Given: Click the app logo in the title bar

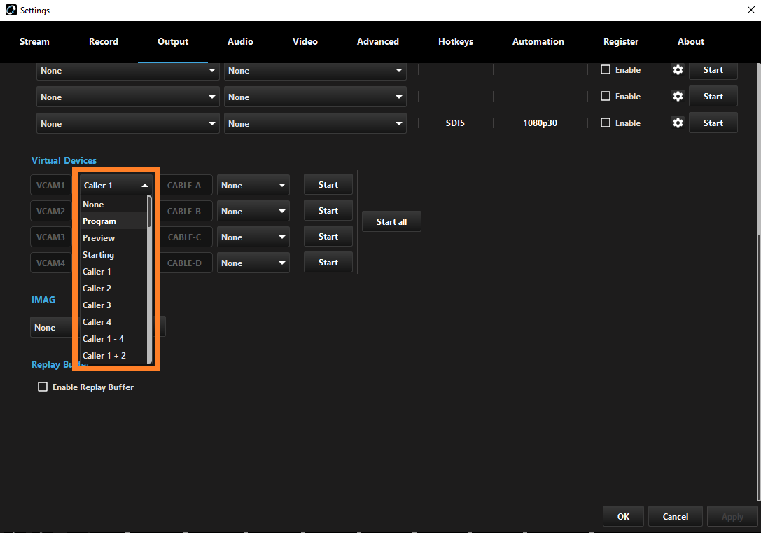Looking at the screenshot, I should tap(11, 11).
